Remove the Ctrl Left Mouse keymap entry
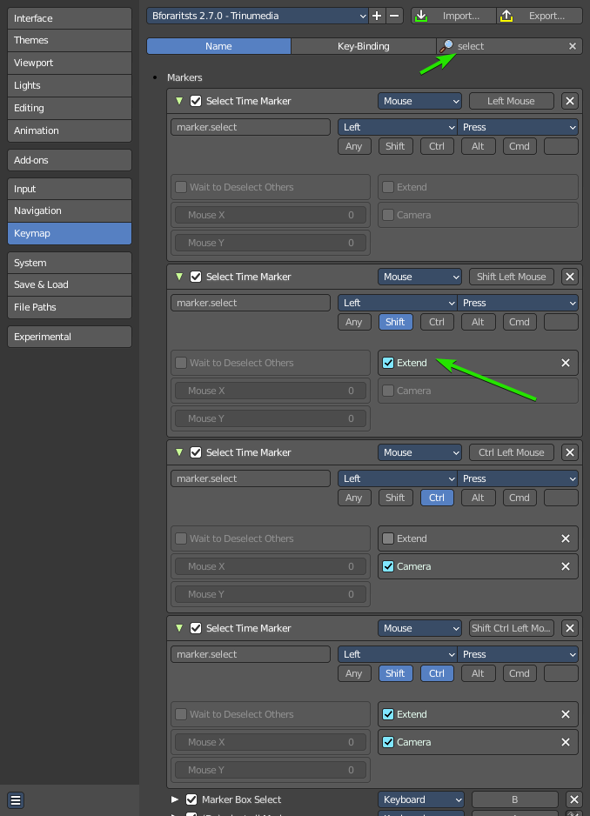This screenshot has width=590, height=816. [x=570, y=452]
